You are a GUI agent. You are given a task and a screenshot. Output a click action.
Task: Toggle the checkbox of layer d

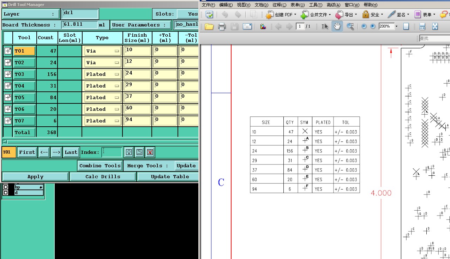[x=5, y=193]
